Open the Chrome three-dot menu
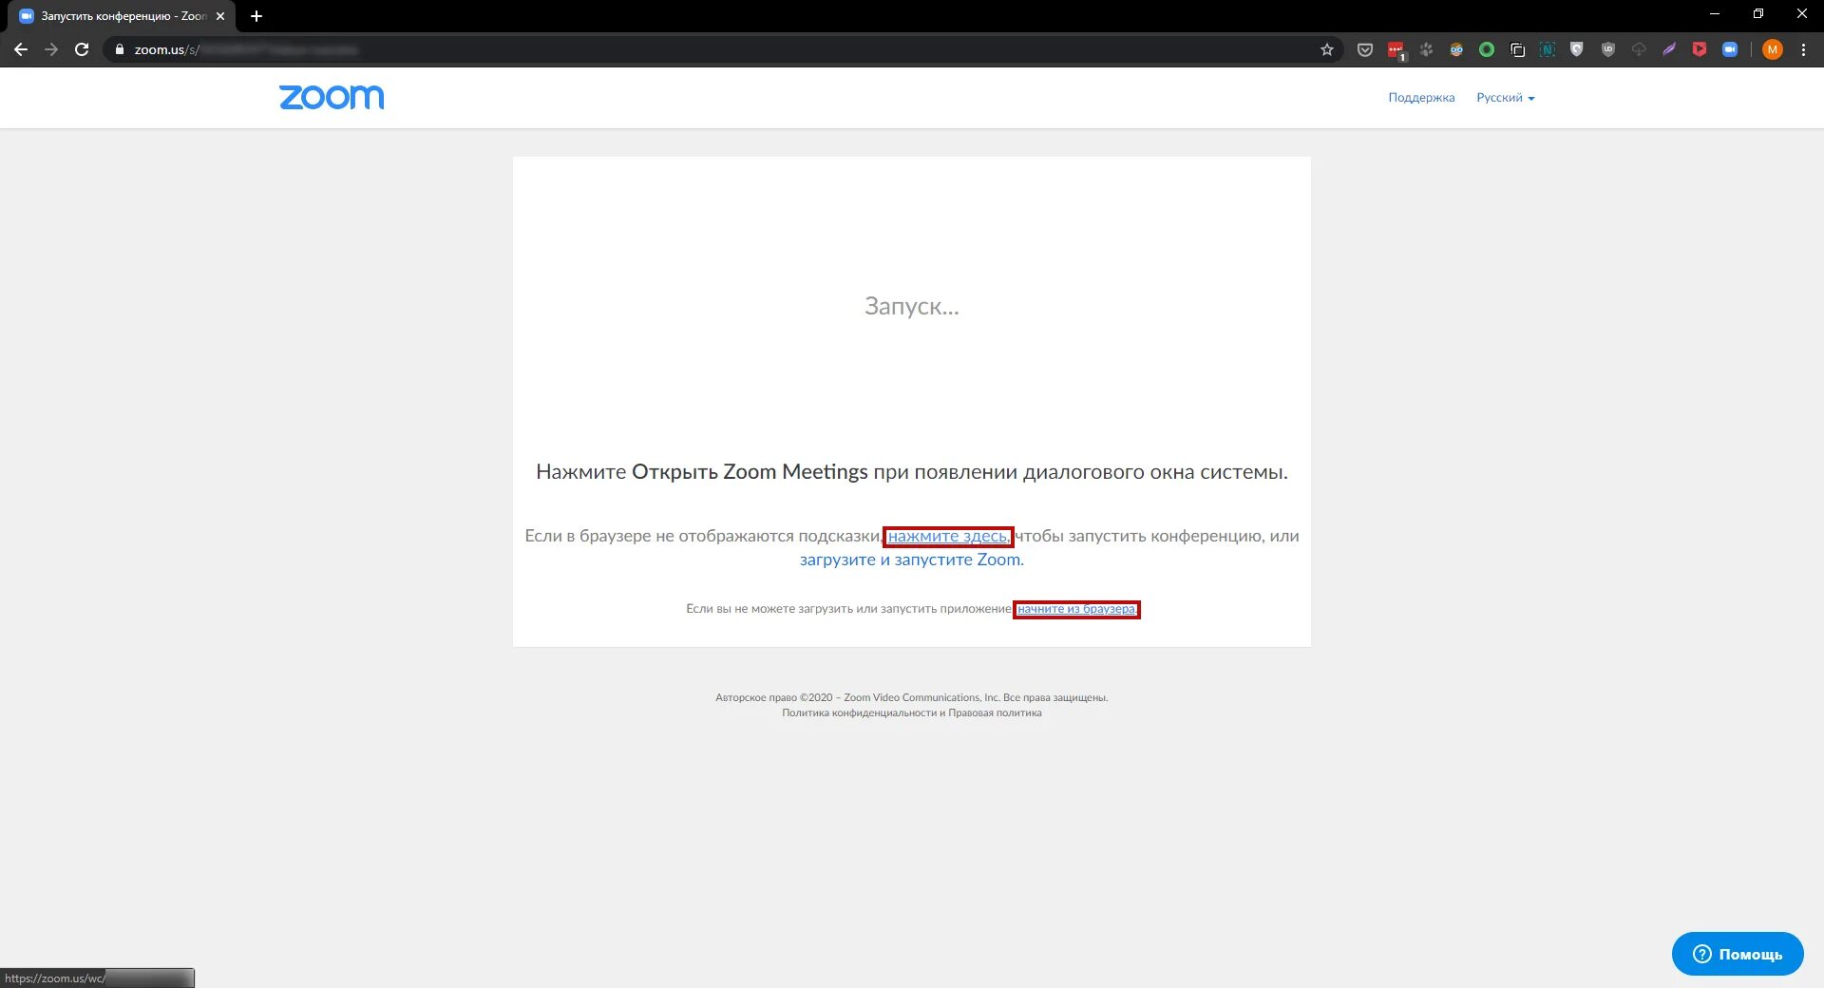The height and width of the screenshot is (988, 1824). click(x=1803, y=49)
